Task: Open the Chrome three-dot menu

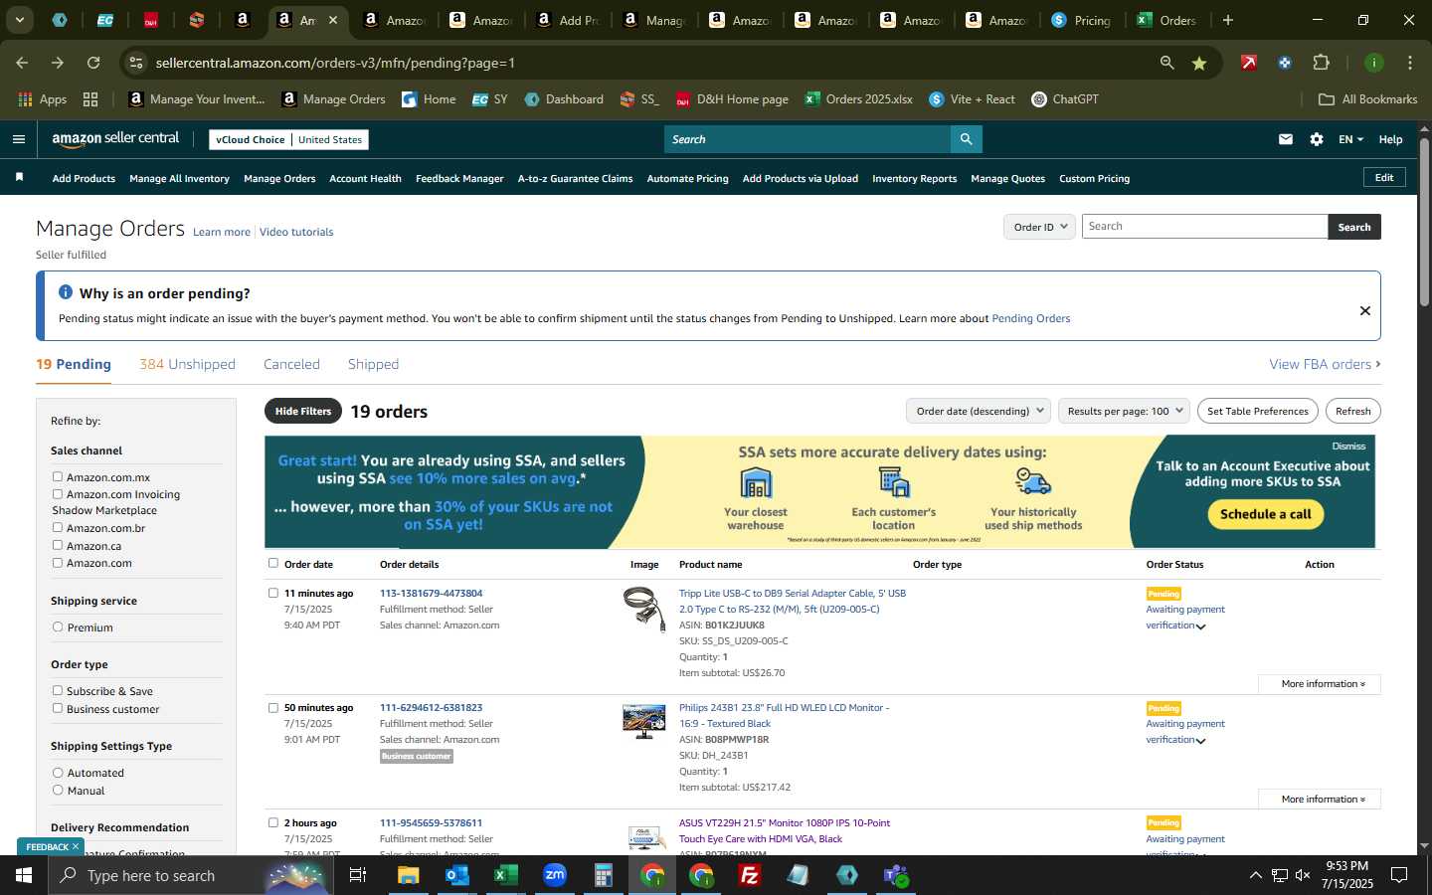Action: tap(1410, 63)
